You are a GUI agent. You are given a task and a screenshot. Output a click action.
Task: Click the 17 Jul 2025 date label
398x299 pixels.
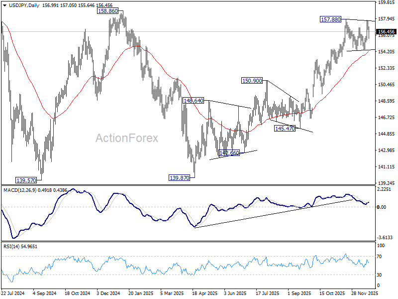(x=268, y=294)
